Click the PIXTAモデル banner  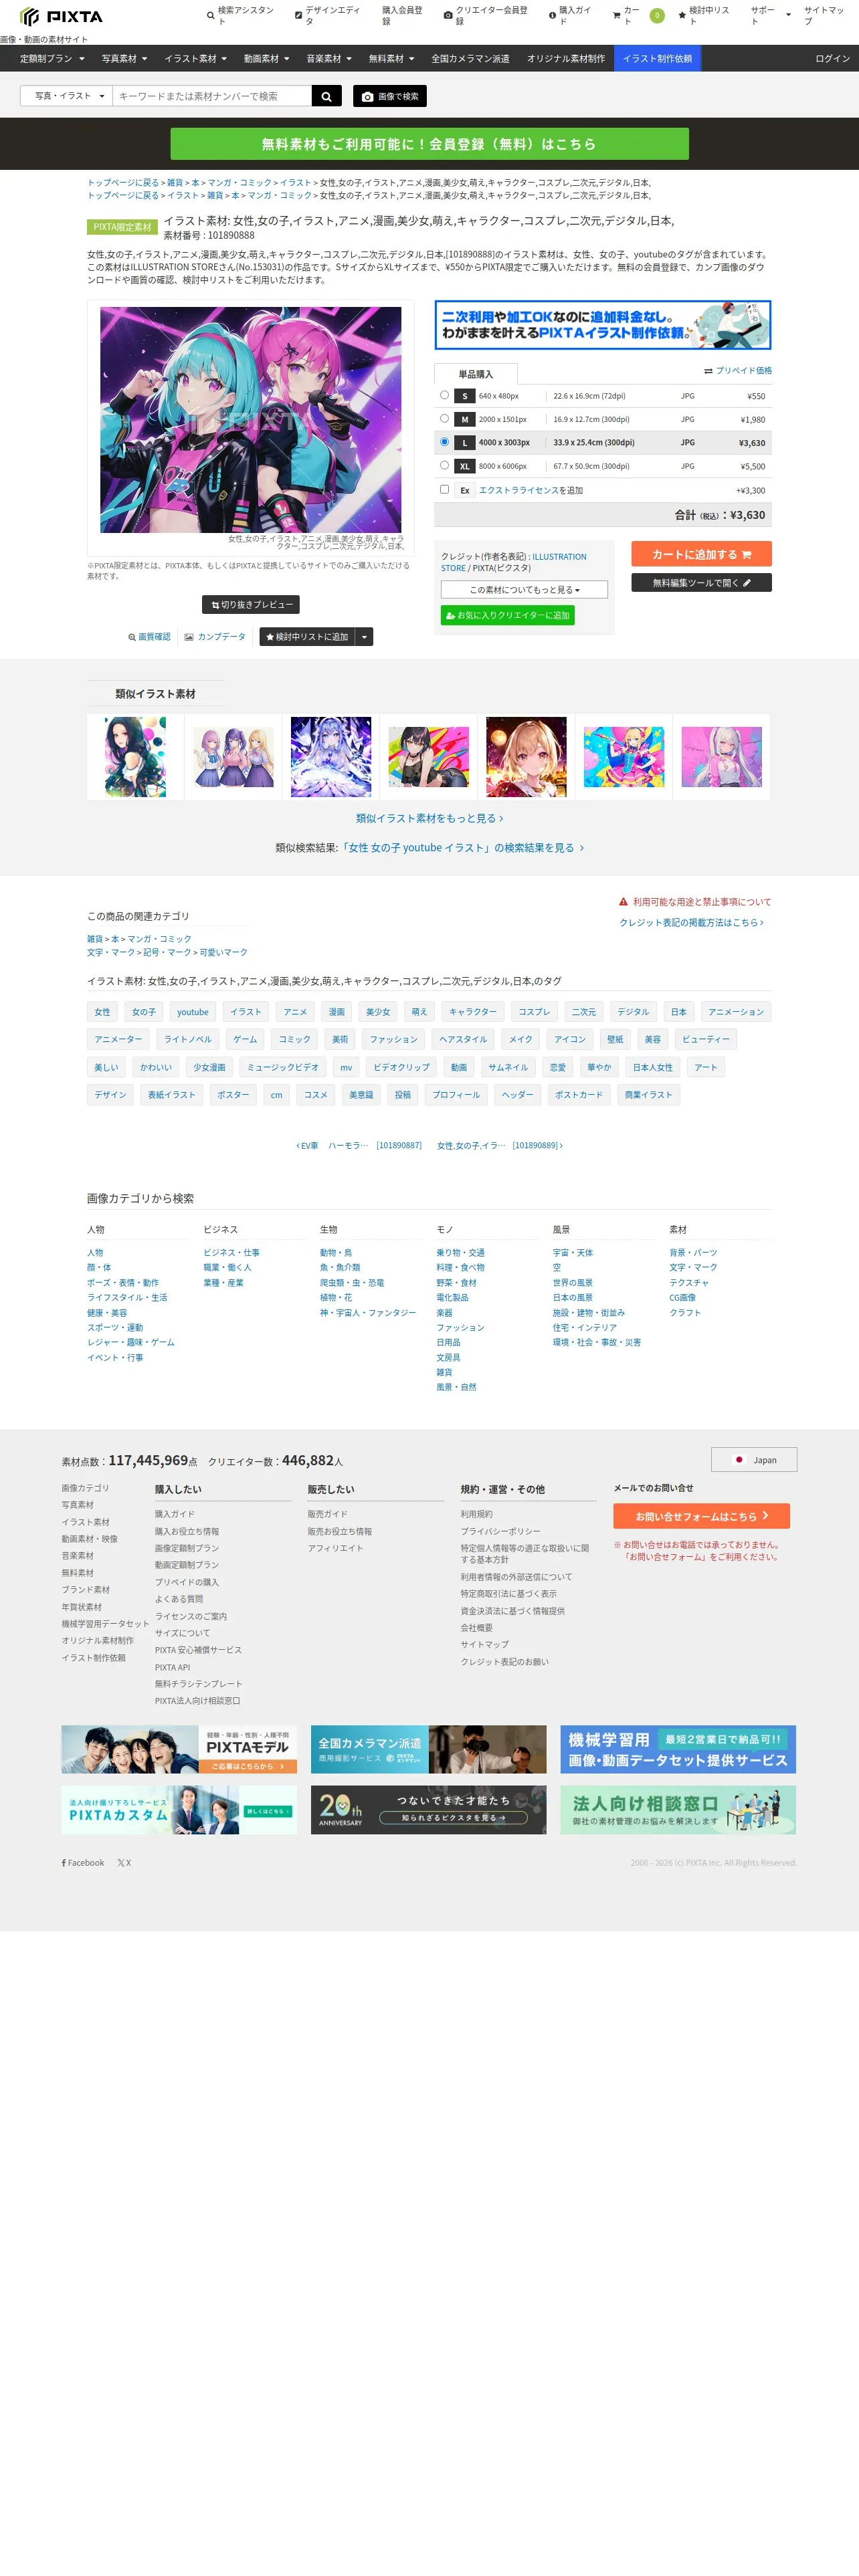179,1749
